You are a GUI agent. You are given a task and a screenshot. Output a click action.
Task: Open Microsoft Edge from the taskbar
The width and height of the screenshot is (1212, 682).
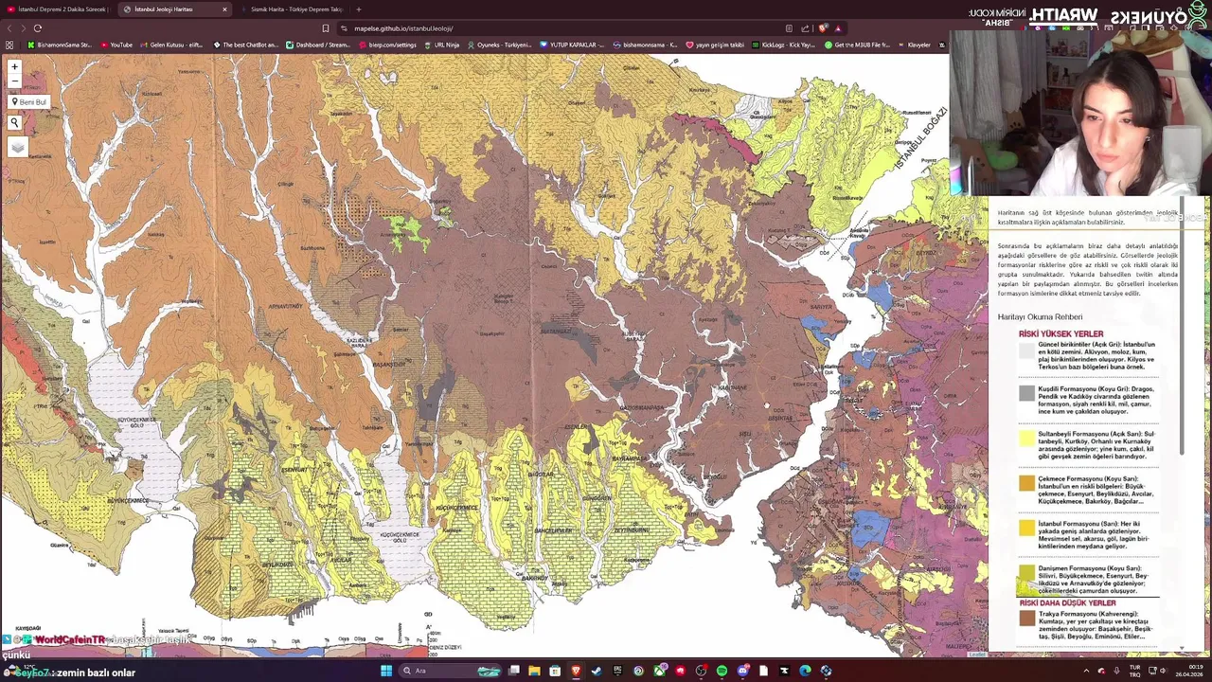[805, 671]
